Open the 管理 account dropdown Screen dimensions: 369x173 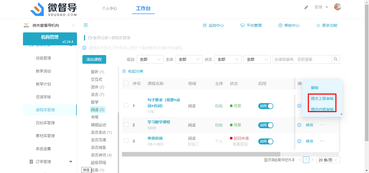(x=321, y=7)
